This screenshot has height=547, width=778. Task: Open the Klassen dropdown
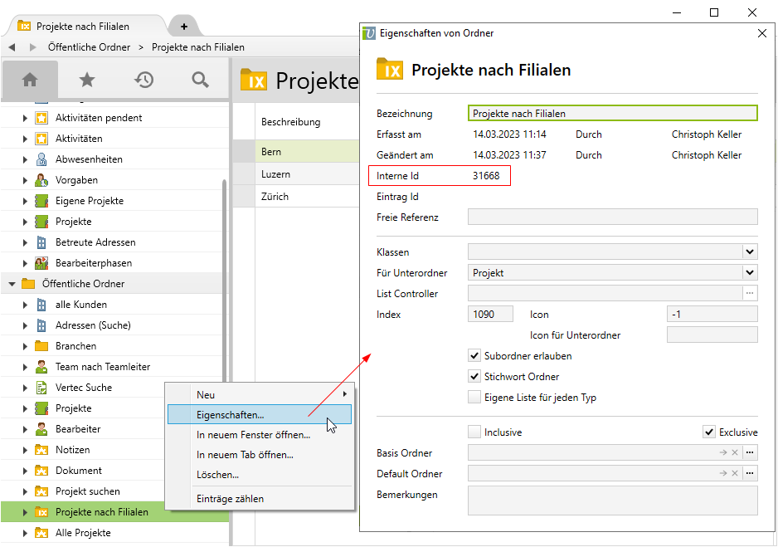pyautogui.click(x=749, y=252)
